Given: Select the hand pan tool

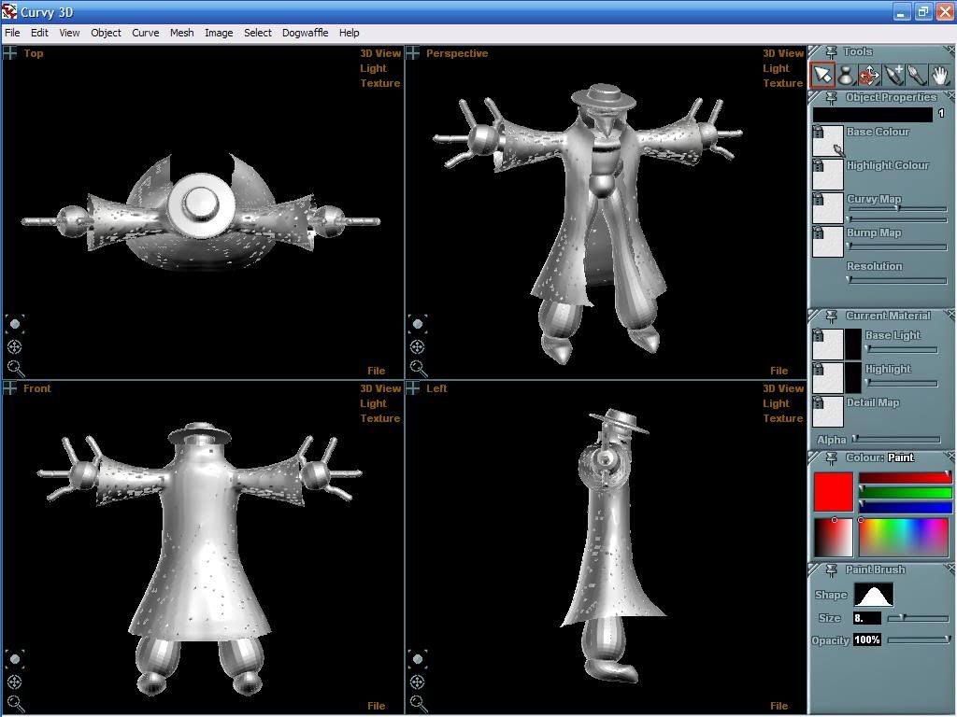Looking at the screenshot, I should [x=940, y=75].
